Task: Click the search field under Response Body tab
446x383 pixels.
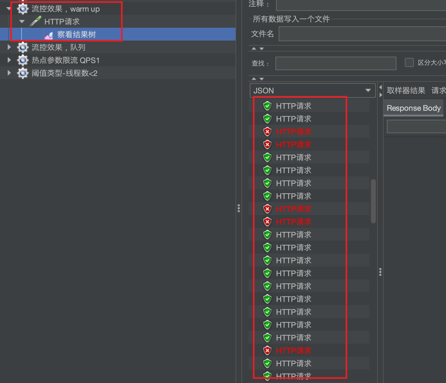Action: coord(416,126)
